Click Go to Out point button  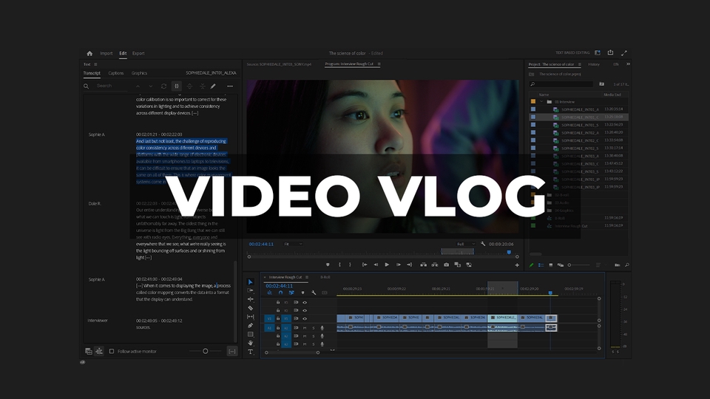coord(409,265)
